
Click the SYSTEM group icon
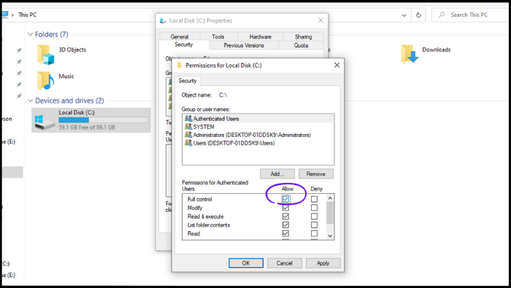tap(188, 127)
